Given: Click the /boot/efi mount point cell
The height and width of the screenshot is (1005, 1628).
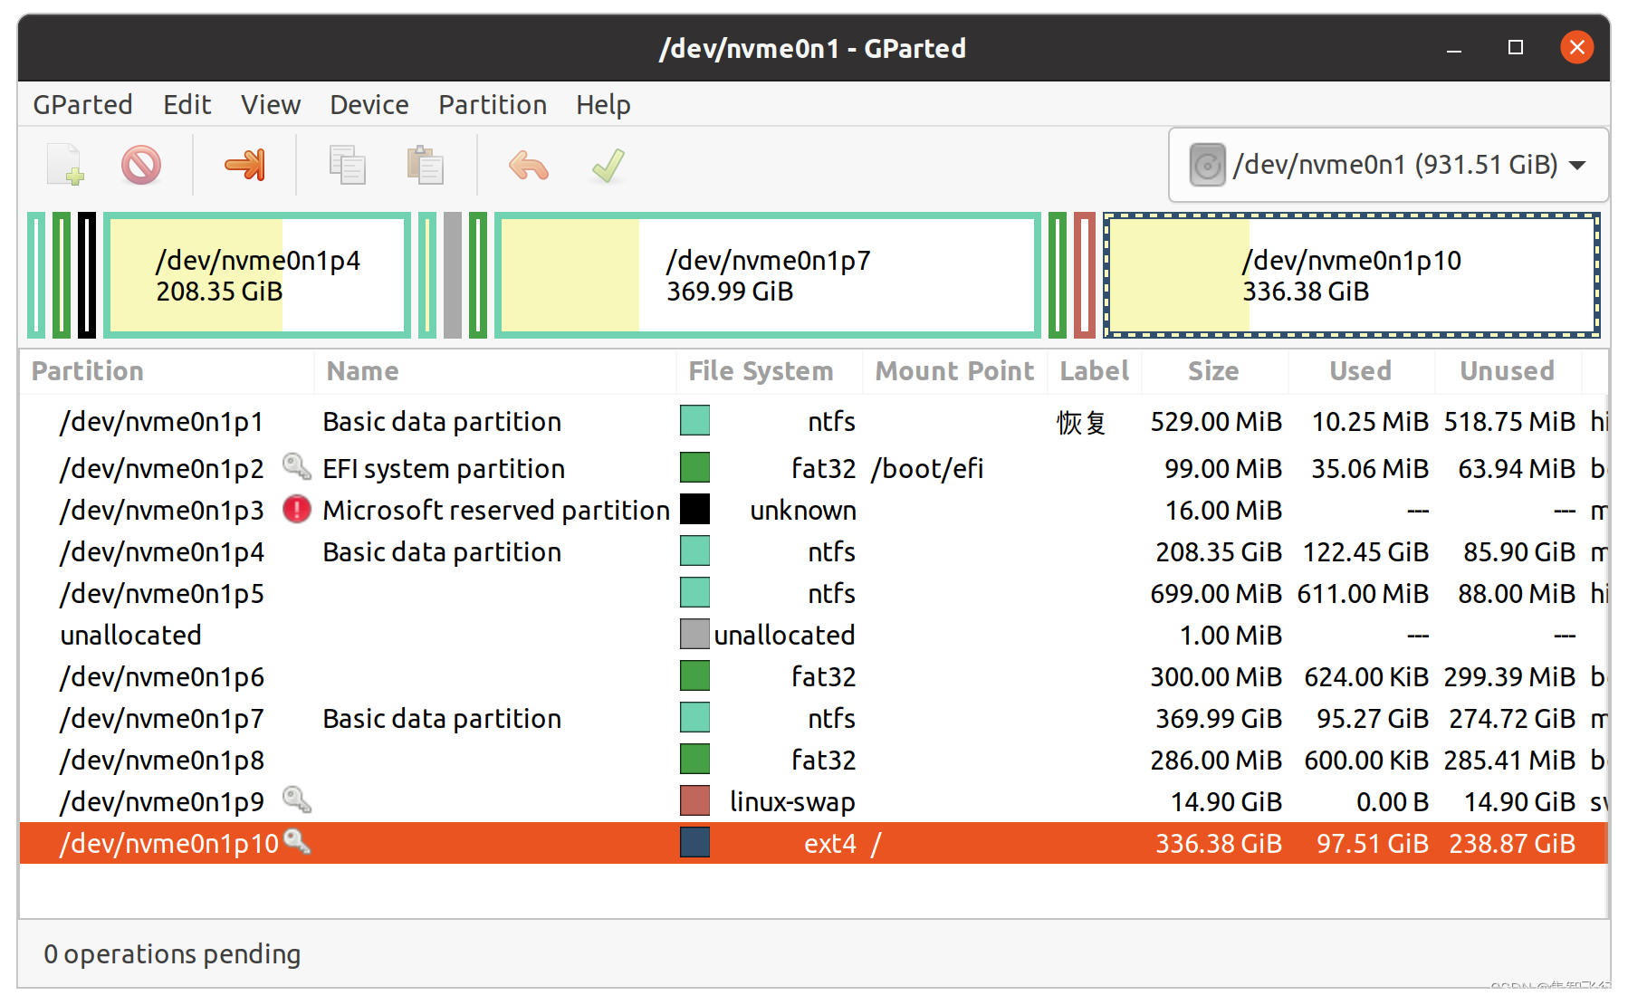Looking at the screenshot, I should (927, 468).
